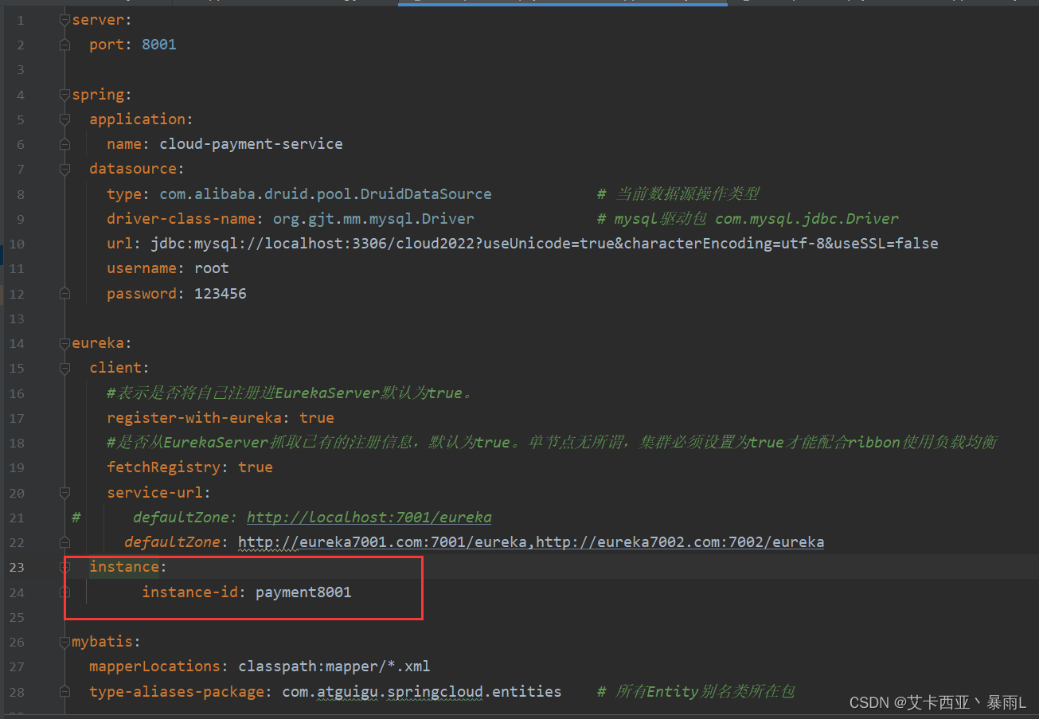
Task: Click the active defaultZone key on line 22
Action: pyautogui.click(x=172, y=542)
